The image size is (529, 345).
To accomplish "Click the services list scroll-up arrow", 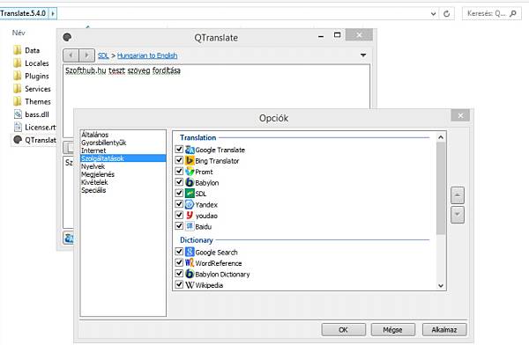I will [x=441, y=137].
